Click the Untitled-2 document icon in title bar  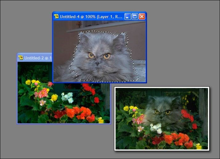(21, 58)
